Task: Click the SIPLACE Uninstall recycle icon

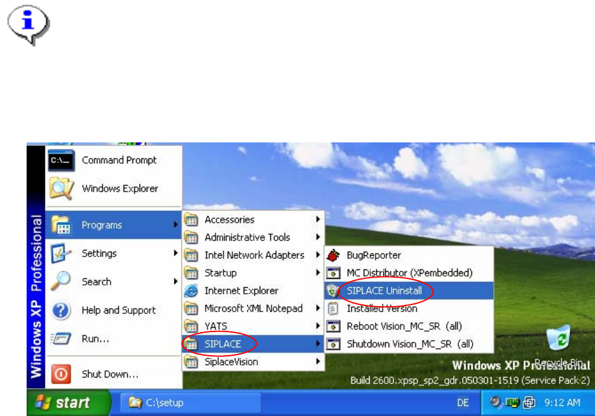Action: [333, 291]
